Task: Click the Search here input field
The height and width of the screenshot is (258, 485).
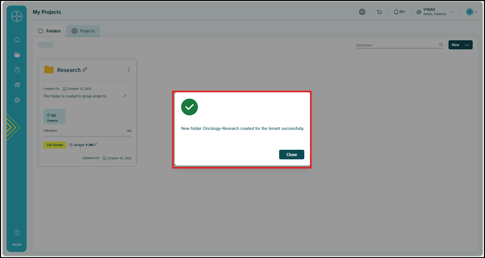Action: point(396,45)
